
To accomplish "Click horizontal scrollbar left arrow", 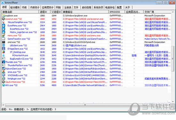I will click(x=3, y=105).
